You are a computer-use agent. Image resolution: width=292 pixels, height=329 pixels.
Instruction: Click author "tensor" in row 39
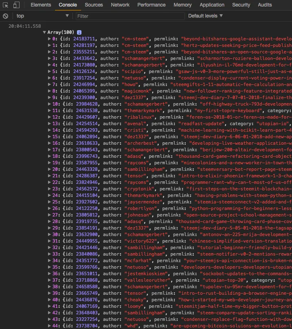coord(136,293)
